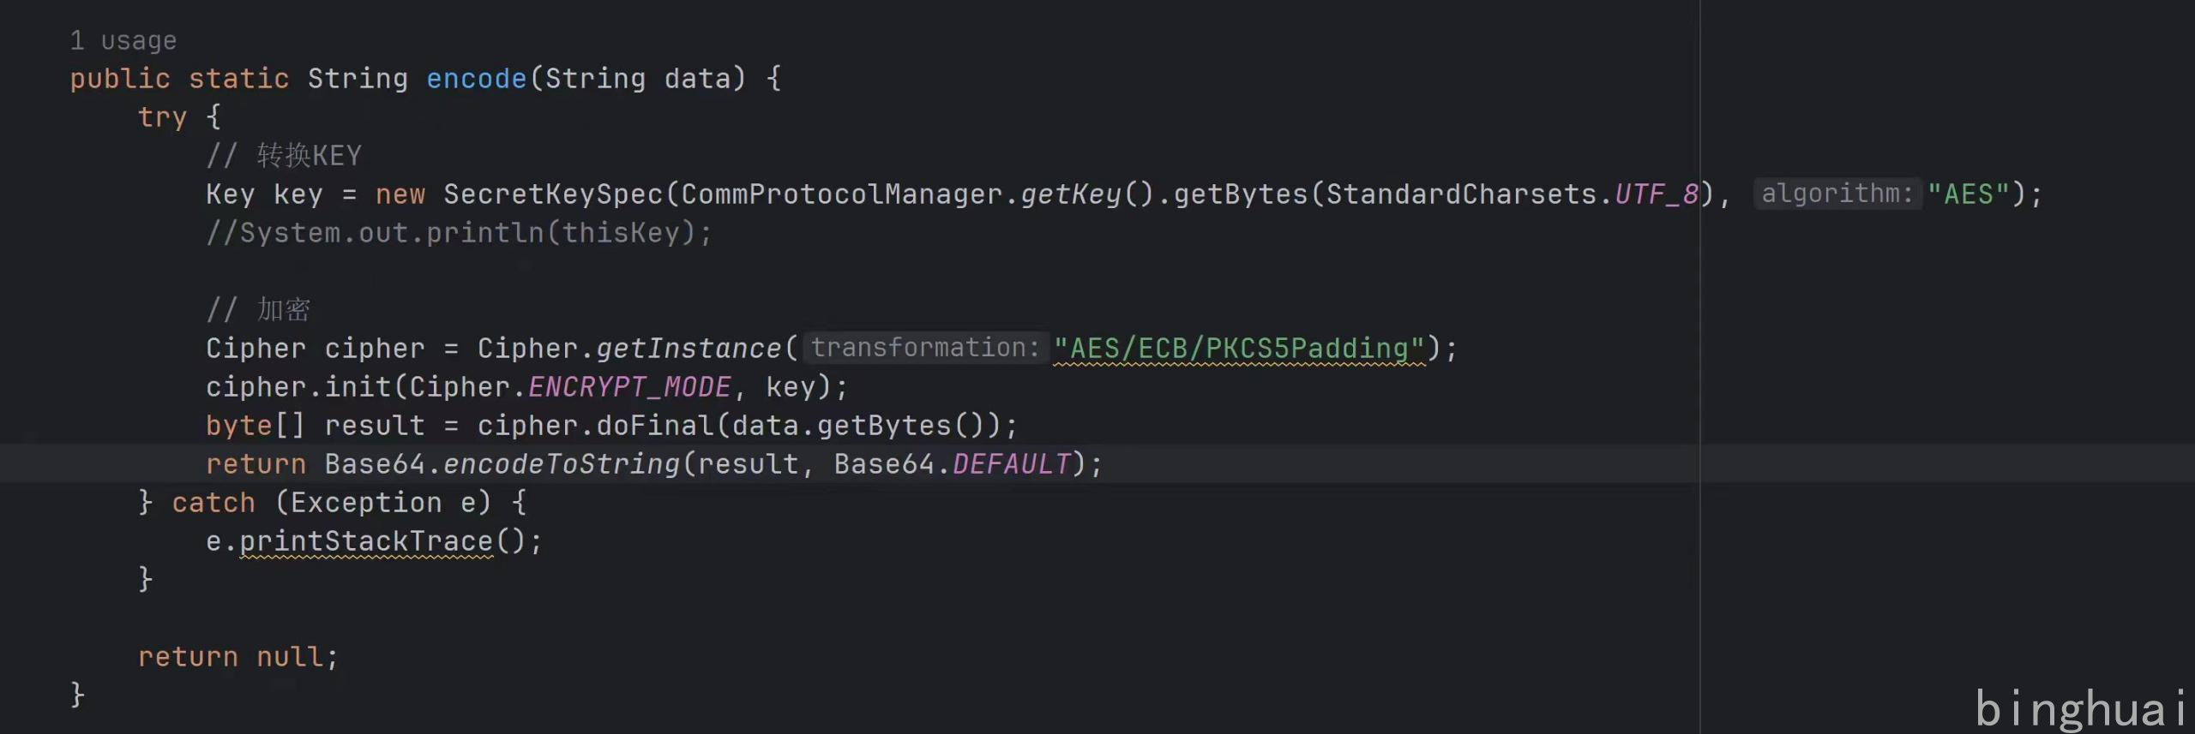Screen dimensions: 2195x734
Task: Click the UTF_8 constant
Action: [1657, 194]
